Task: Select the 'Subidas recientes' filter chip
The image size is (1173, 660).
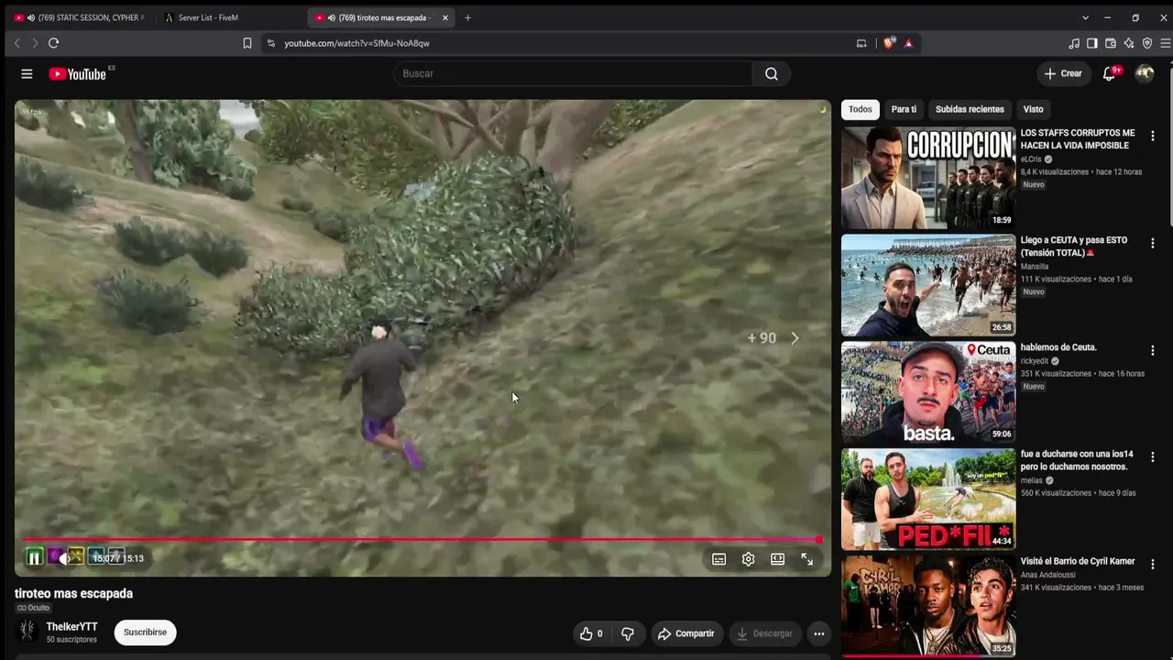Action: pyautogui.click(x=970, y=109)
